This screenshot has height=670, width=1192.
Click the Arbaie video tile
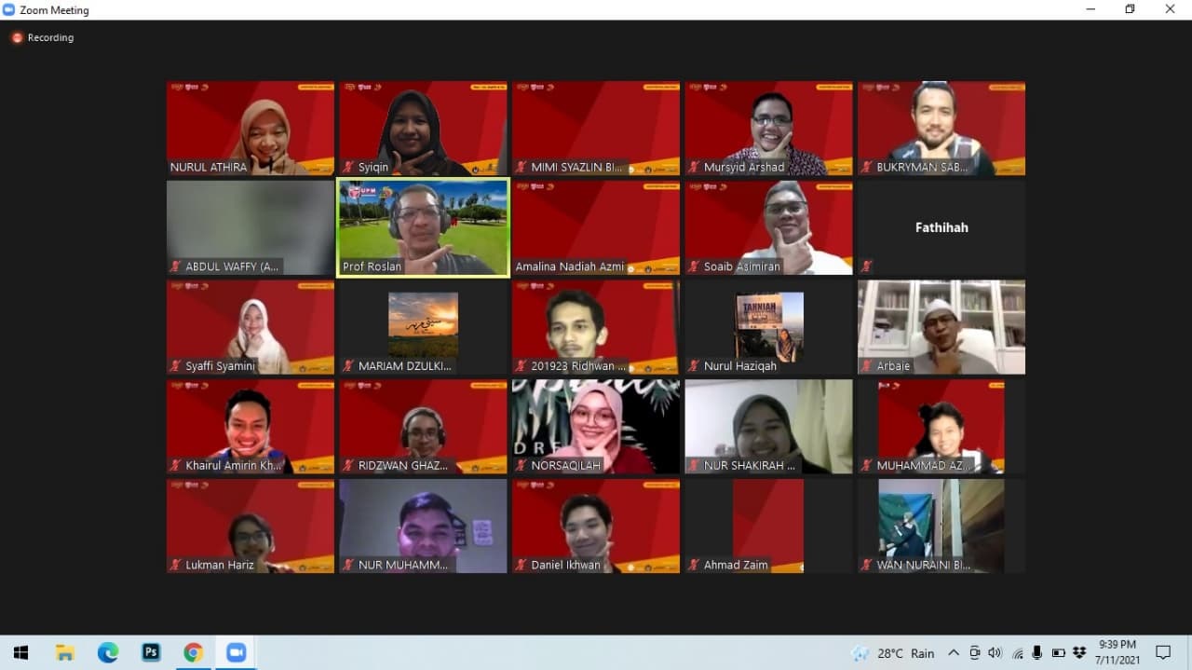[941, 327]
